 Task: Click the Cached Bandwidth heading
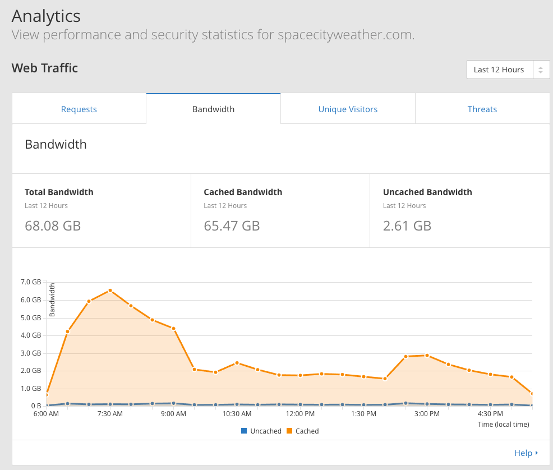(243, 192)
